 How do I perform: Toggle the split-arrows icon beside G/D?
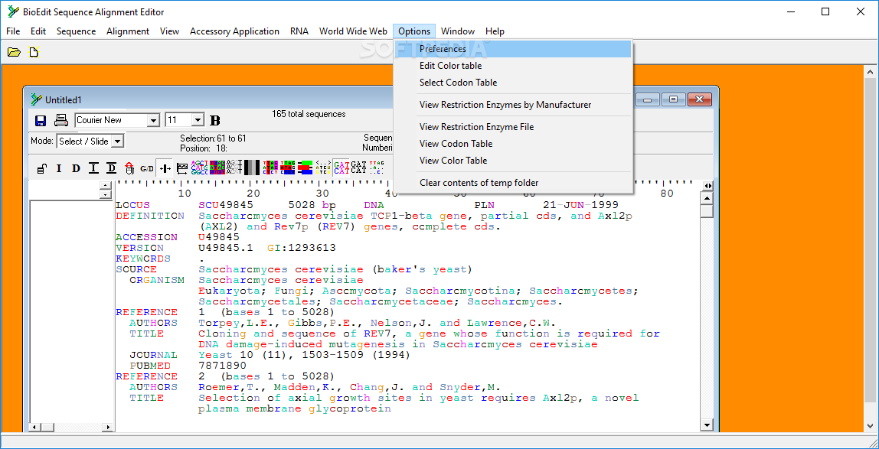tap(165, 168)
